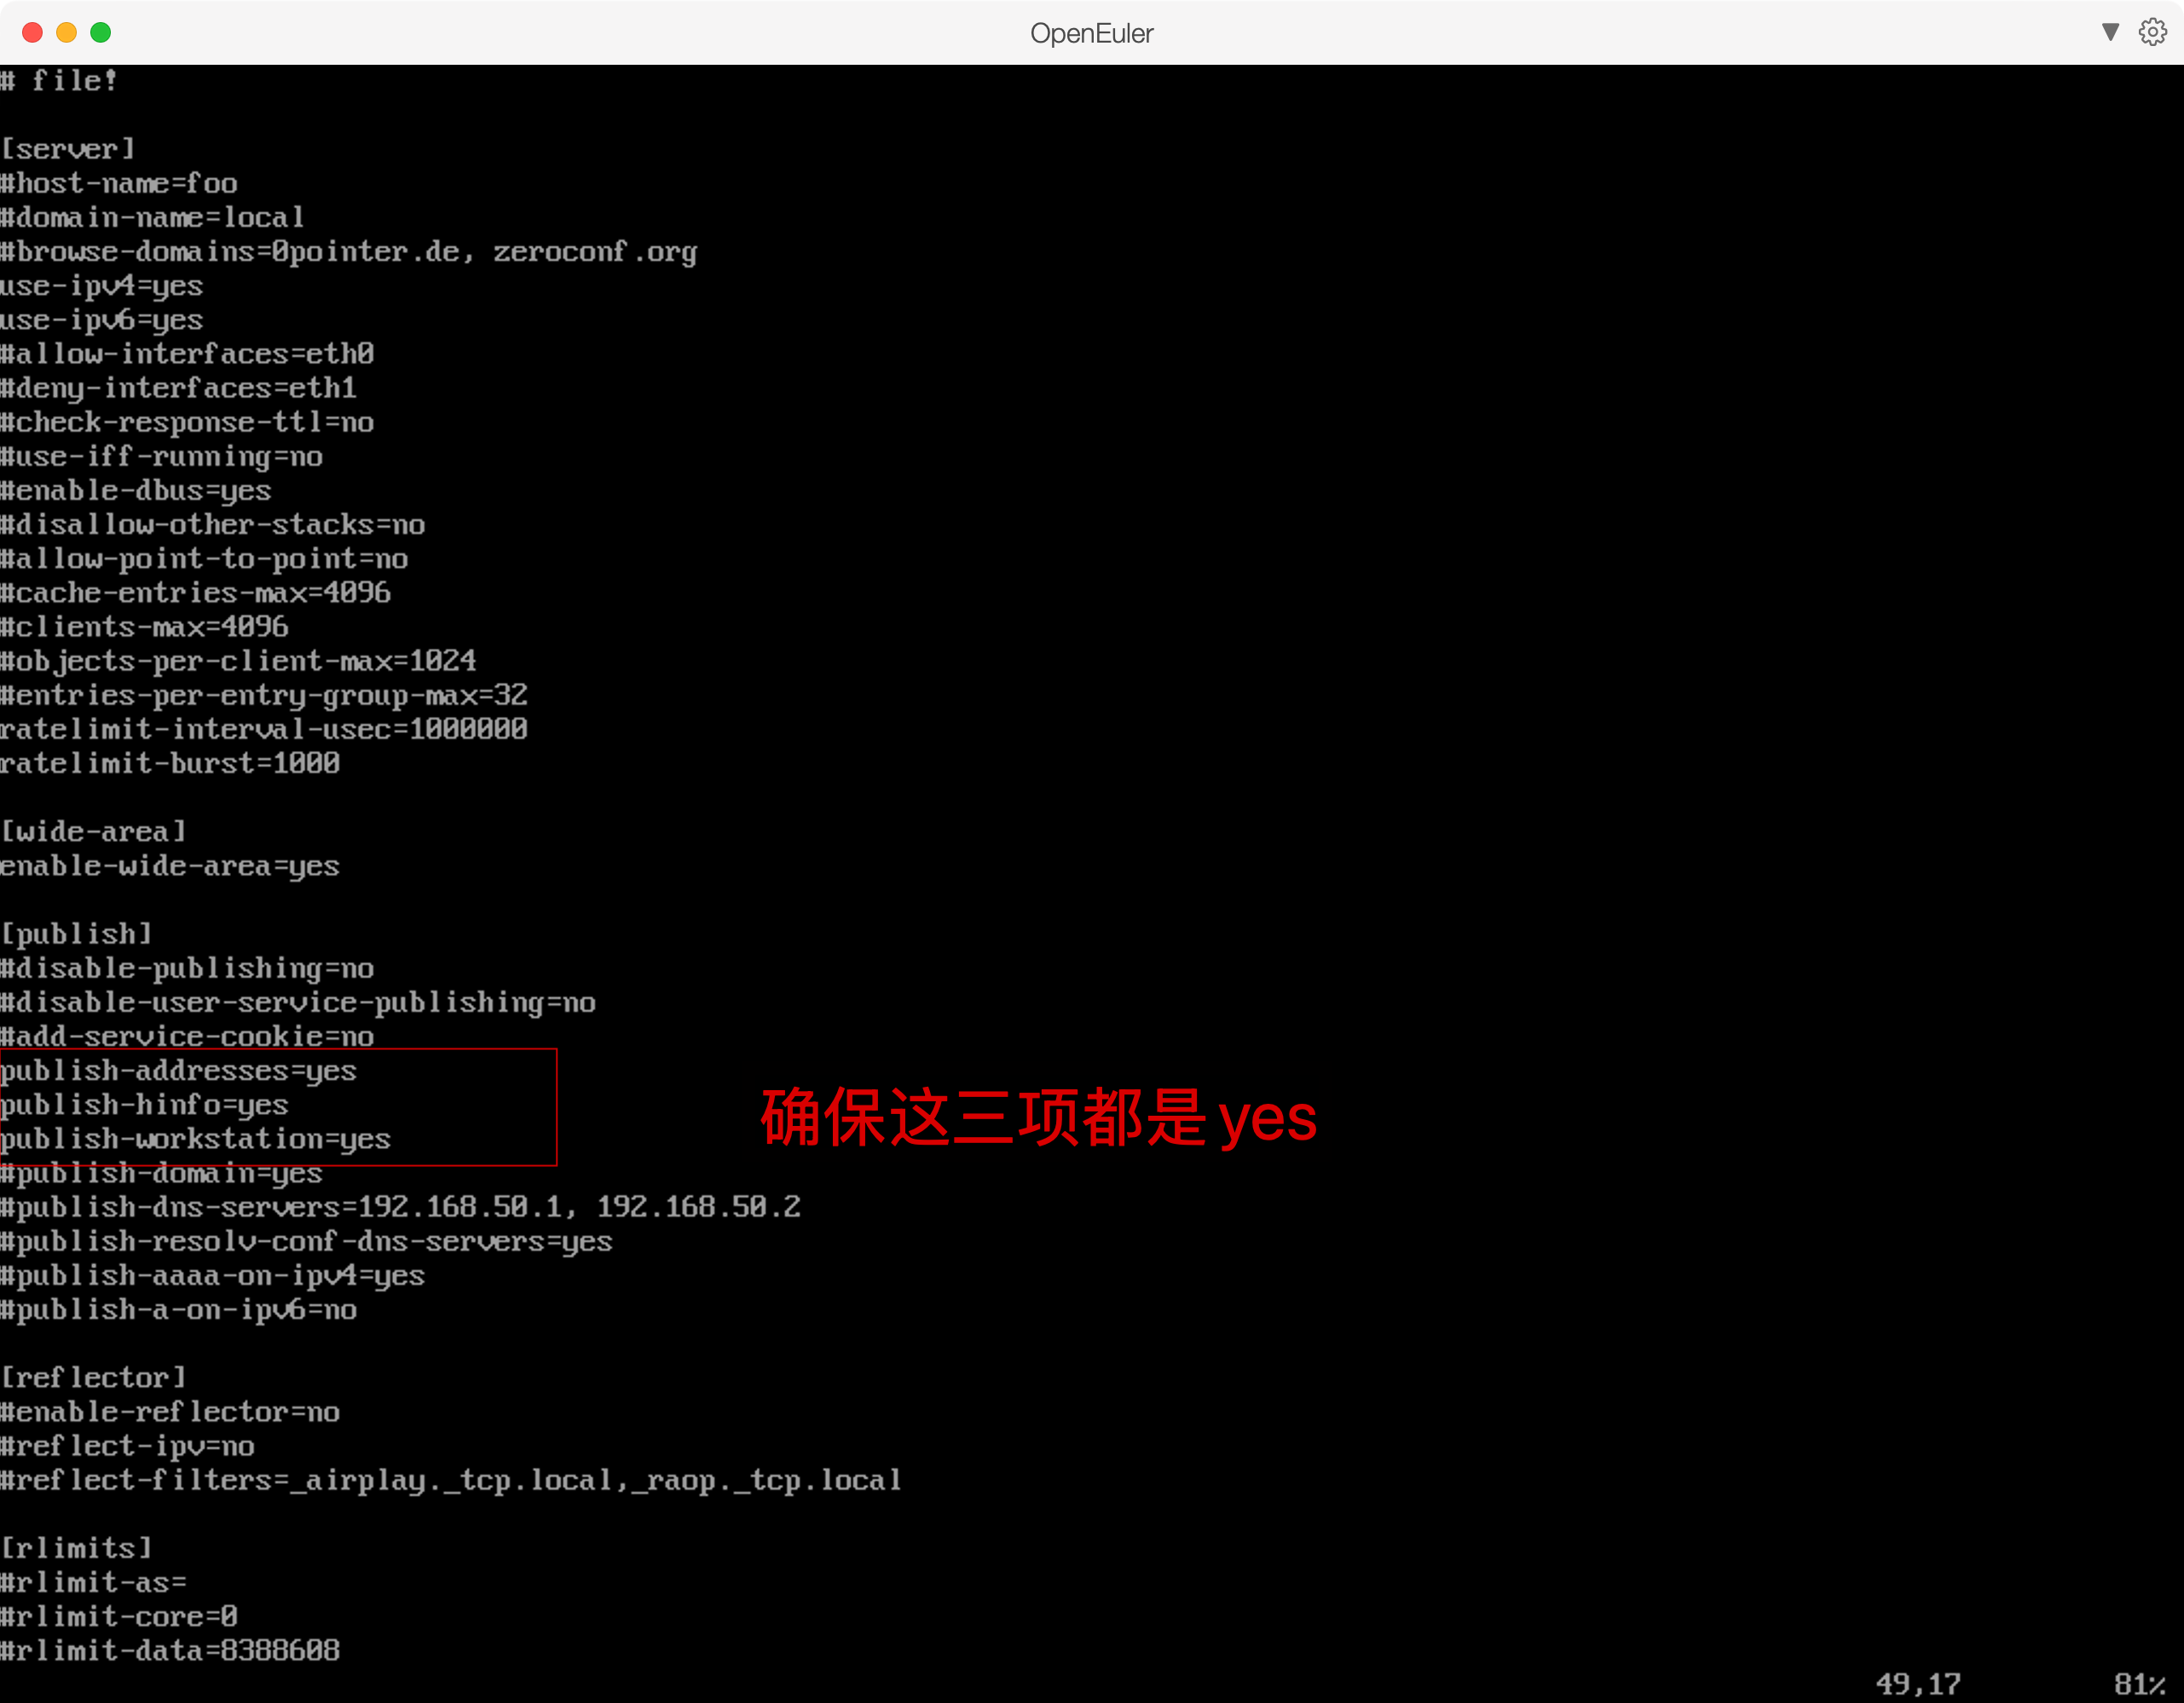Click the 49,17 cursor position indicator
The image size is (2184, 1703).
(1917, 1684)
